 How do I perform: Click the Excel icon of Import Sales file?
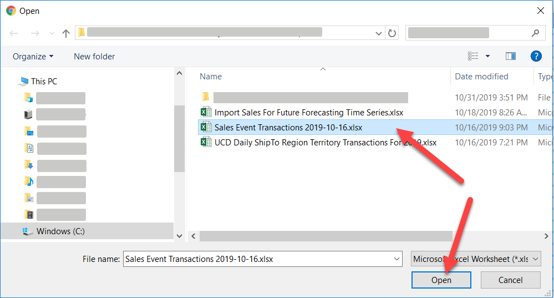tap(206, 113)
